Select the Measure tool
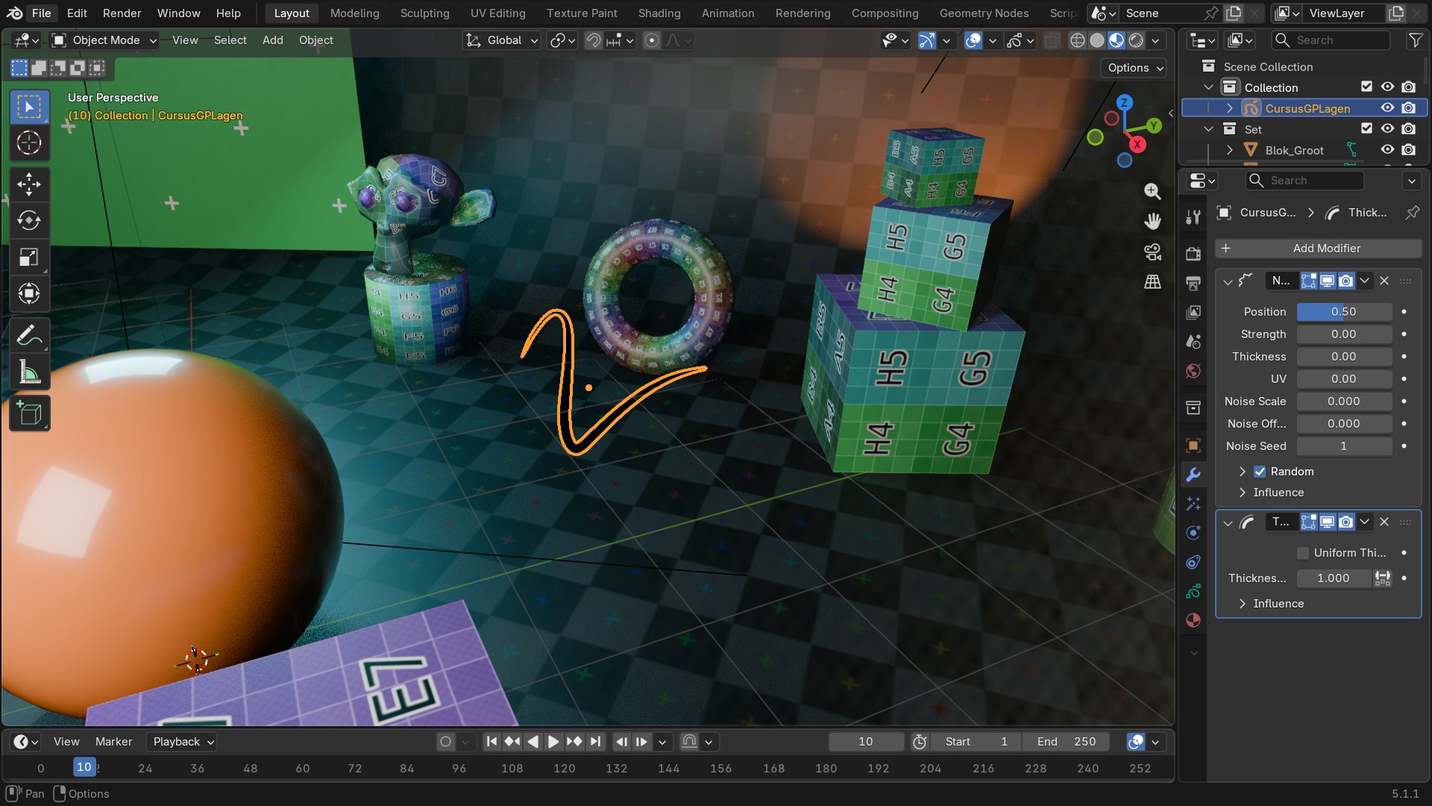This screenshot has width=1432, height=806. click(x=29, y=372)
